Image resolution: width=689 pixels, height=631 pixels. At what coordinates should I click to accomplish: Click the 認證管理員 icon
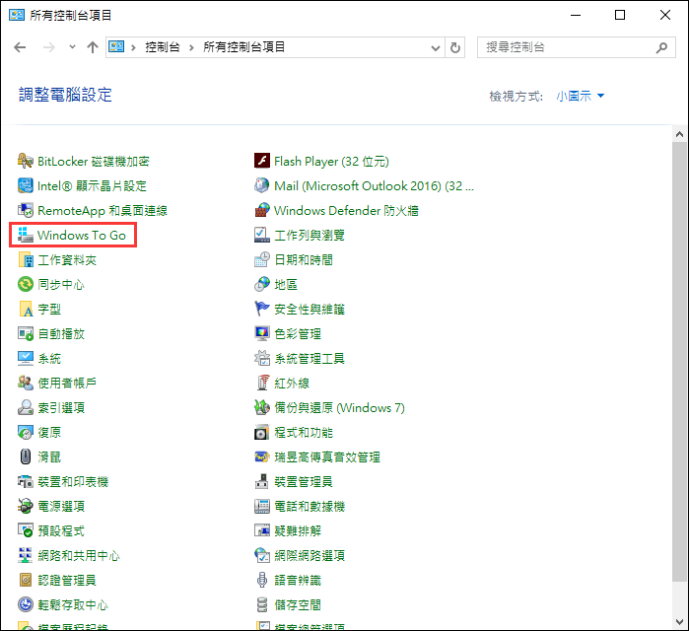[25, 580]
